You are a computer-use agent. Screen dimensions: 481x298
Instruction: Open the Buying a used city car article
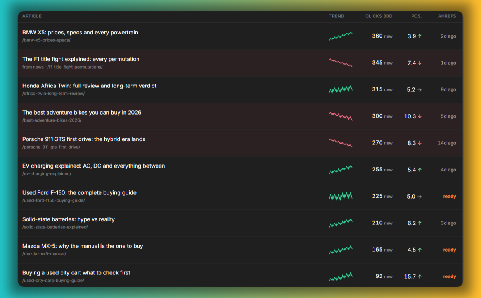tap(76, 273)
